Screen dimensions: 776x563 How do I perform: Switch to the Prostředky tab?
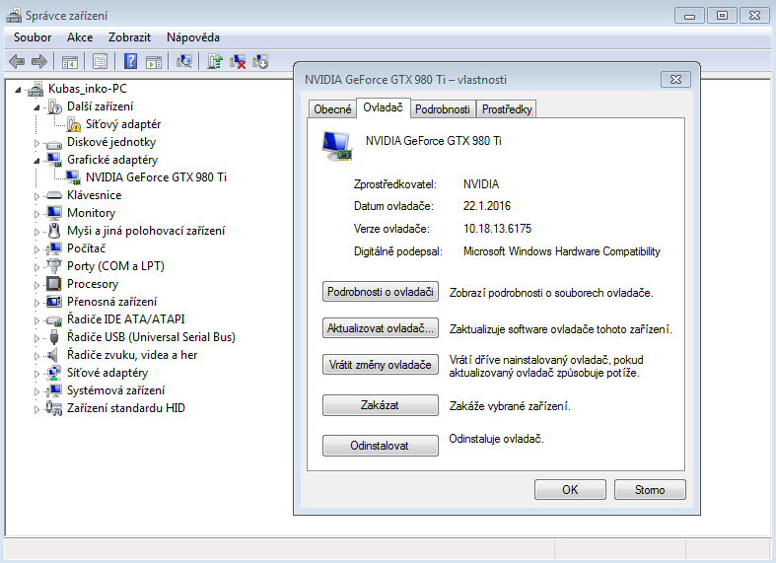tap(507, 108)
